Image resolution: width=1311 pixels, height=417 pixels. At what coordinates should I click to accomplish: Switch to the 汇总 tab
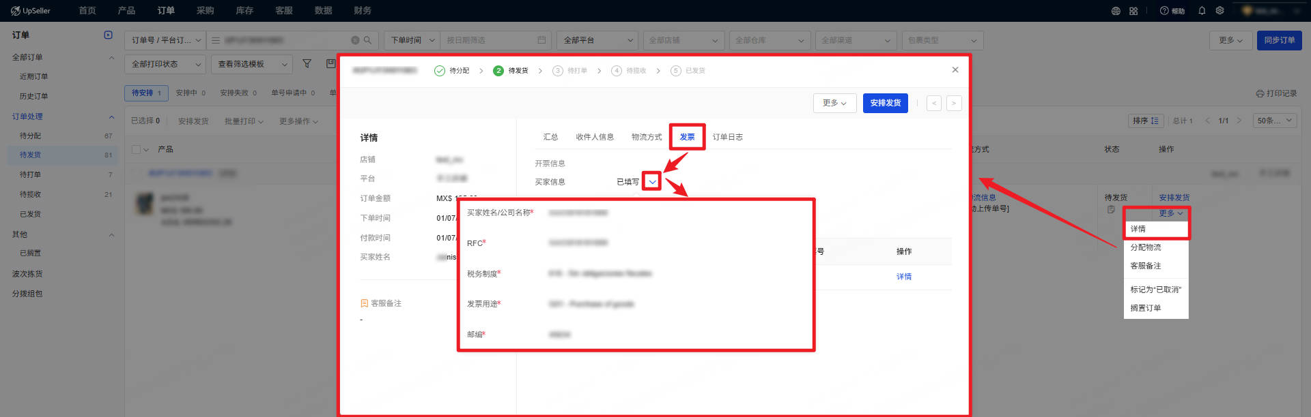point(550,137)
